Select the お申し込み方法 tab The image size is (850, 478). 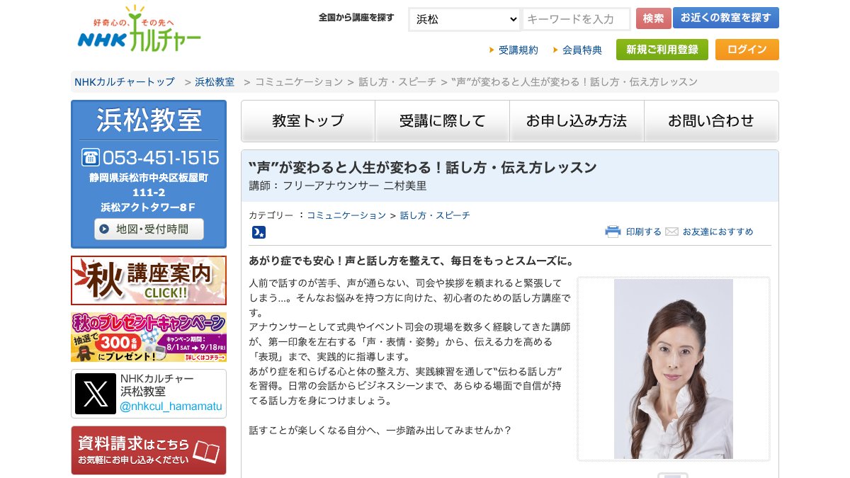pyautogui.click(x=577, y=121)
